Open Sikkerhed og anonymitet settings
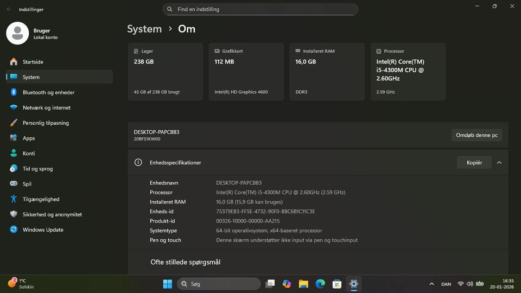Viewport: 521px width, 293px height. tap(52, 214)
